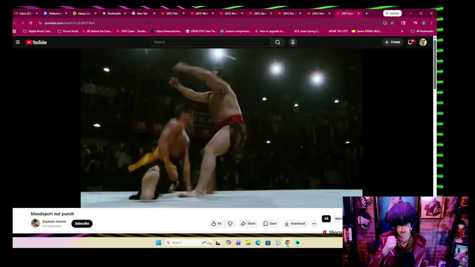475x267 pixels.
Task: Click the magnifier search button
Action: (278, 42)
